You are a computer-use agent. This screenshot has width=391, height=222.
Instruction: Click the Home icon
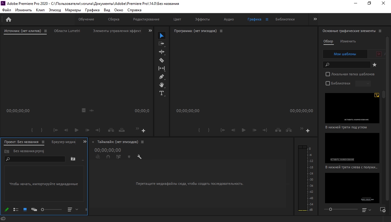point(9,19)
